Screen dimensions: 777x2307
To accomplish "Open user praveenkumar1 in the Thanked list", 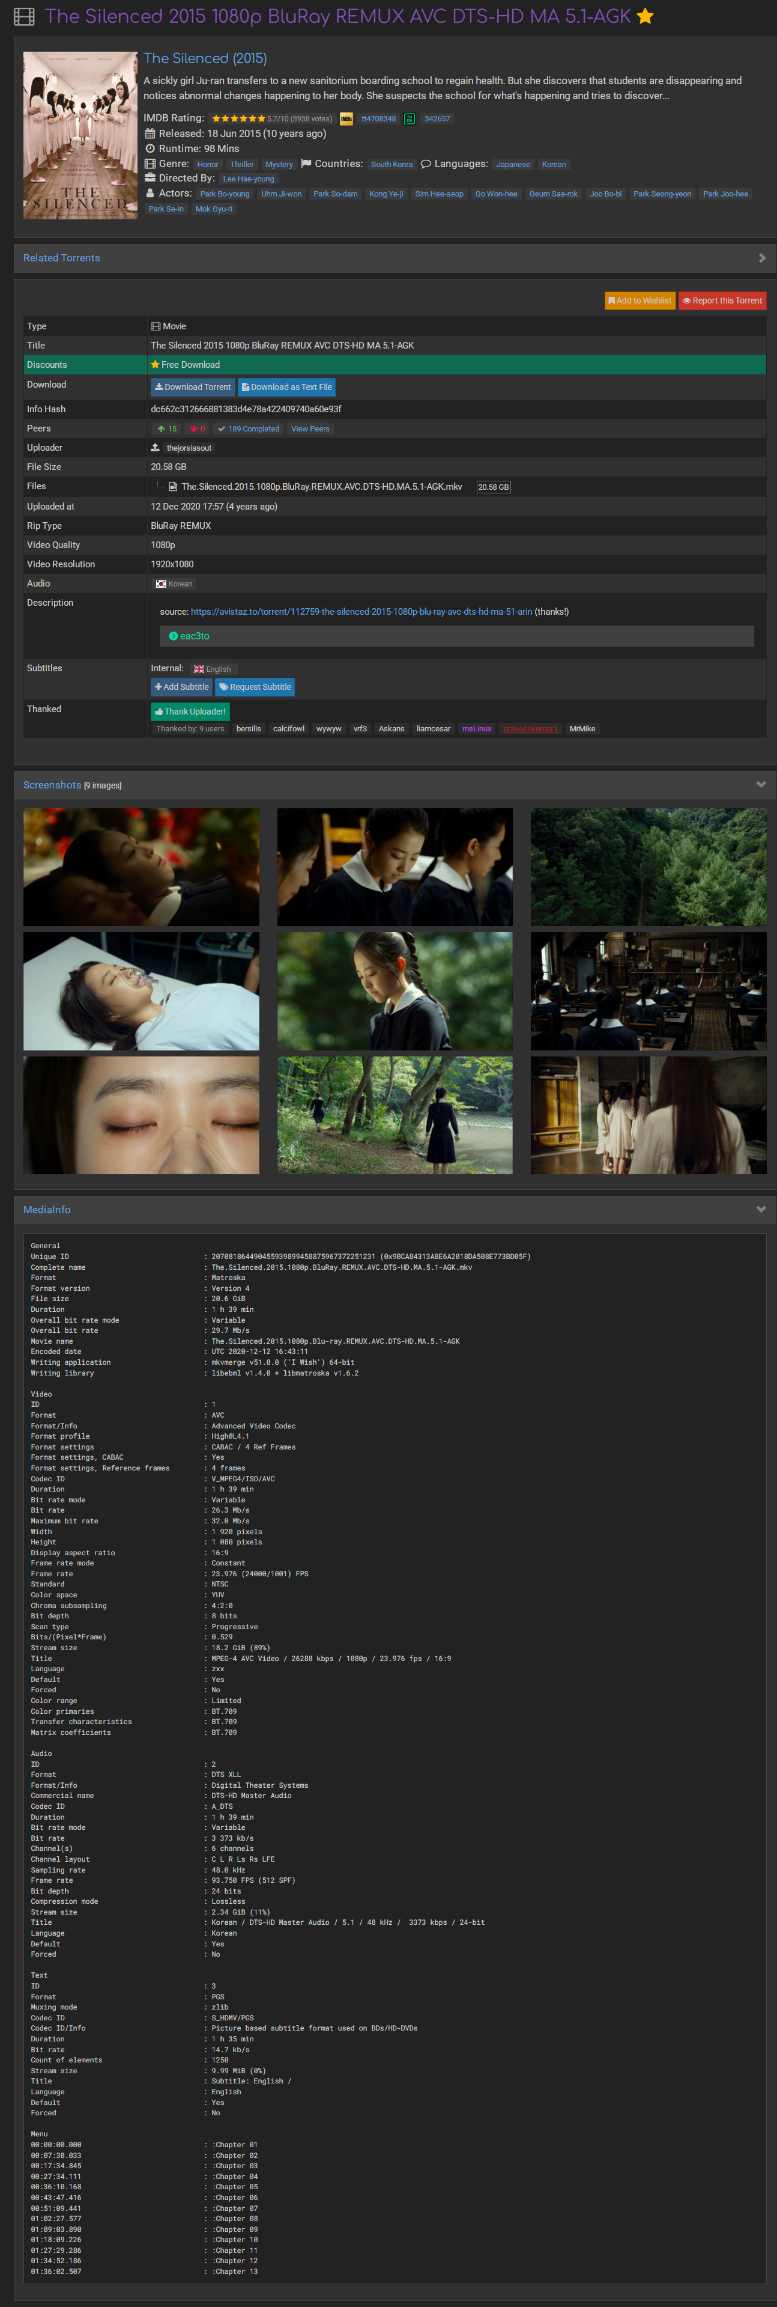I will click(x=530, y=729).
